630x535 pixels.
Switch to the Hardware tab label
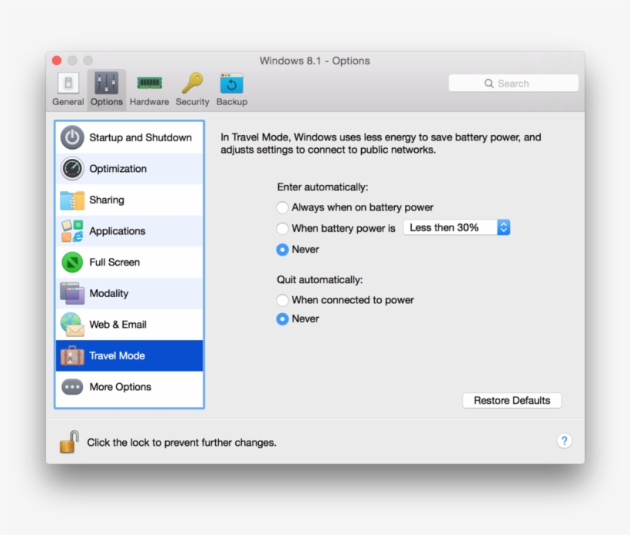click(x=150, y=102)
